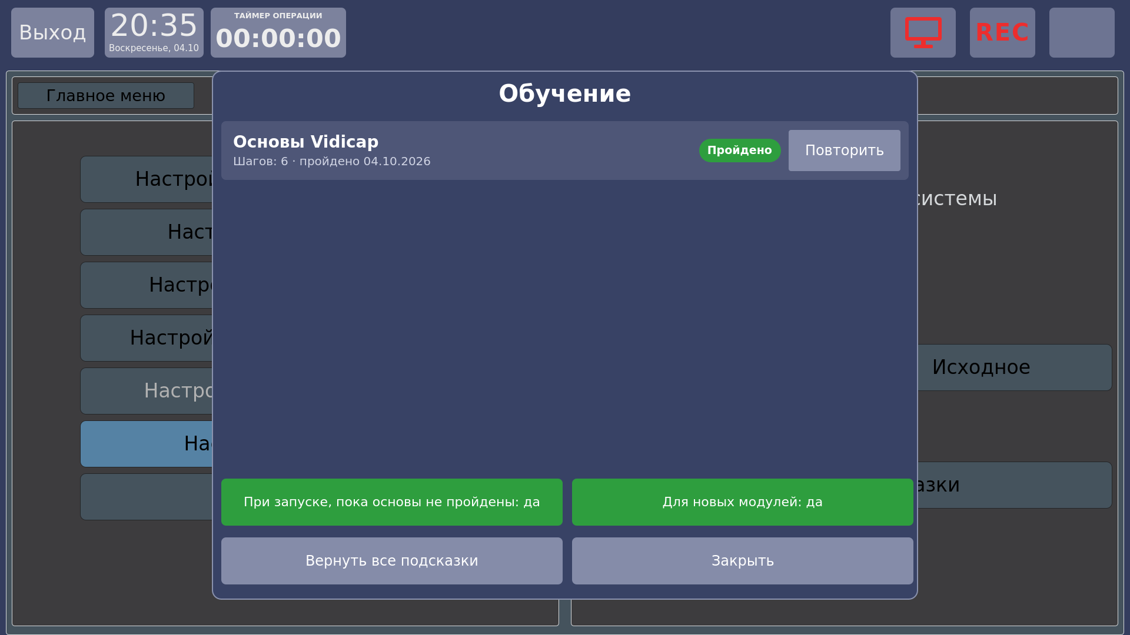Screen dimensions: 1130x635
Task: Start recording with the REC button
Action: tap(1002, 32)
